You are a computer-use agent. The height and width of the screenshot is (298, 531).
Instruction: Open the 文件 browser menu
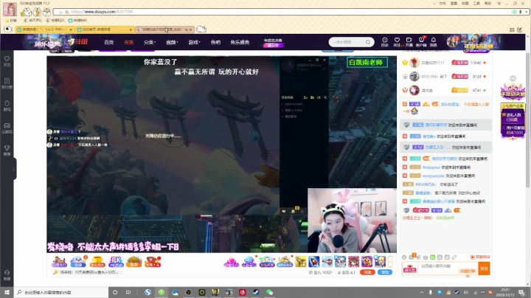point(442,3)
